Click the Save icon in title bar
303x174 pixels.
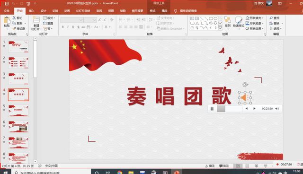tap(7, 3)
